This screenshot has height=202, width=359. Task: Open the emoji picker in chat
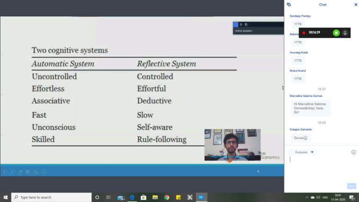tap(353, 152)
